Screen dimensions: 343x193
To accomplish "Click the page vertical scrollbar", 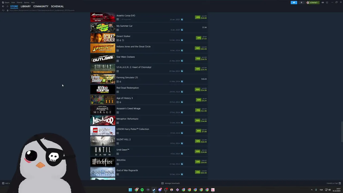I will (x=342, y=132).
